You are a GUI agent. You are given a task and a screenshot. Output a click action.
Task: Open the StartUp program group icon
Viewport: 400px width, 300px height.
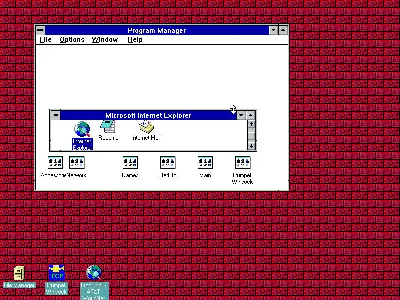[x=168, y=163]
